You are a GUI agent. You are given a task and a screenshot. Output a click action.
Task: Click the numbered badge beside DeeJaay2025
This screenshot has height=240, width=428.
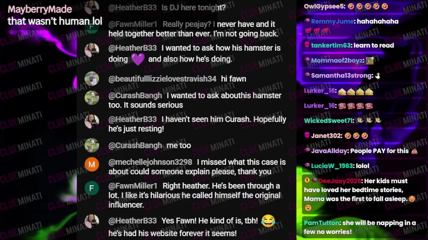pos(307,180)
